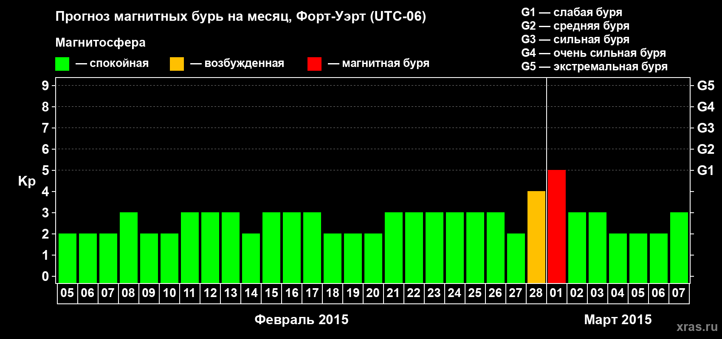
Task: Click the Kp axis value 5
Action: pos(45,170)
